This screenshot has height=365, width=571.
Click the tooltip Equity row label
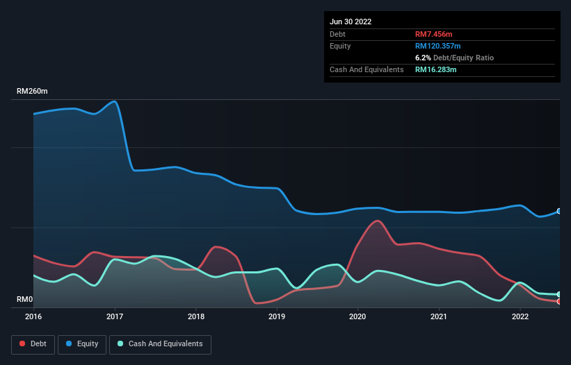[340, 46]
